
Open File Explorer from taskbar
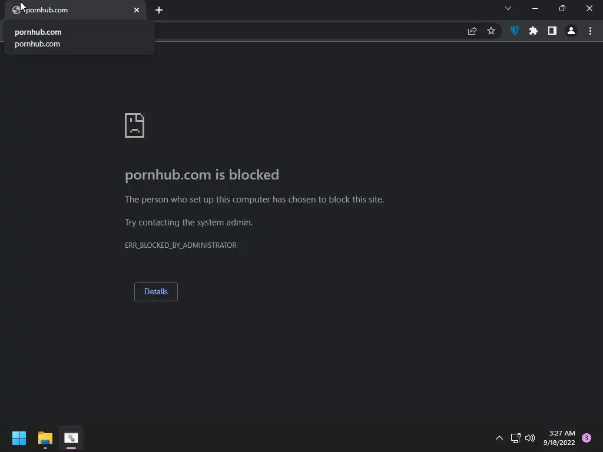[45, 438]
